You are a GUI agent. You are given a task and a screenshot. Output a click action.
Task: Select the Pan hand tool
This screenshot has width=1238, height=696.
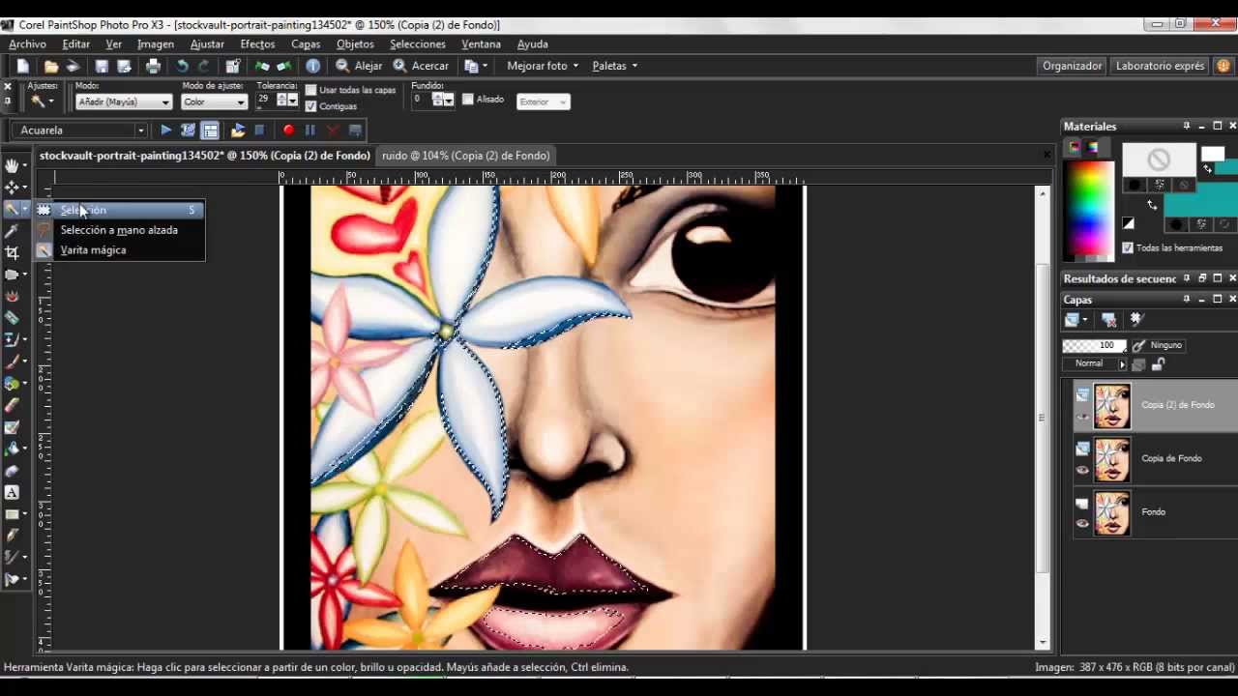point(12,165)
